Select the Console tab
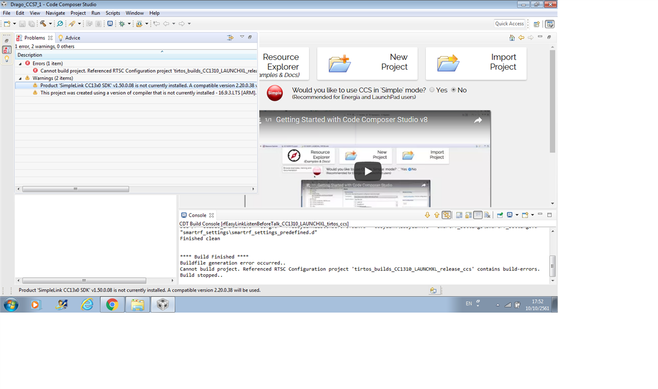Viewport: 658px width, 389px height. tap(197, 215)
